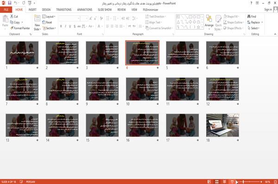278x184 pixels.
Task: Click Decrease Font Size icon
Action: pyautogui.click(x=95, y=18)
